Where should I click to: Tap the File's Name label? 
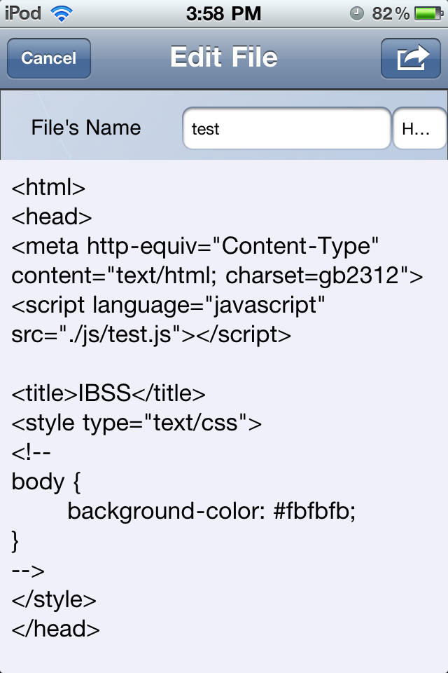click(85, 128)
